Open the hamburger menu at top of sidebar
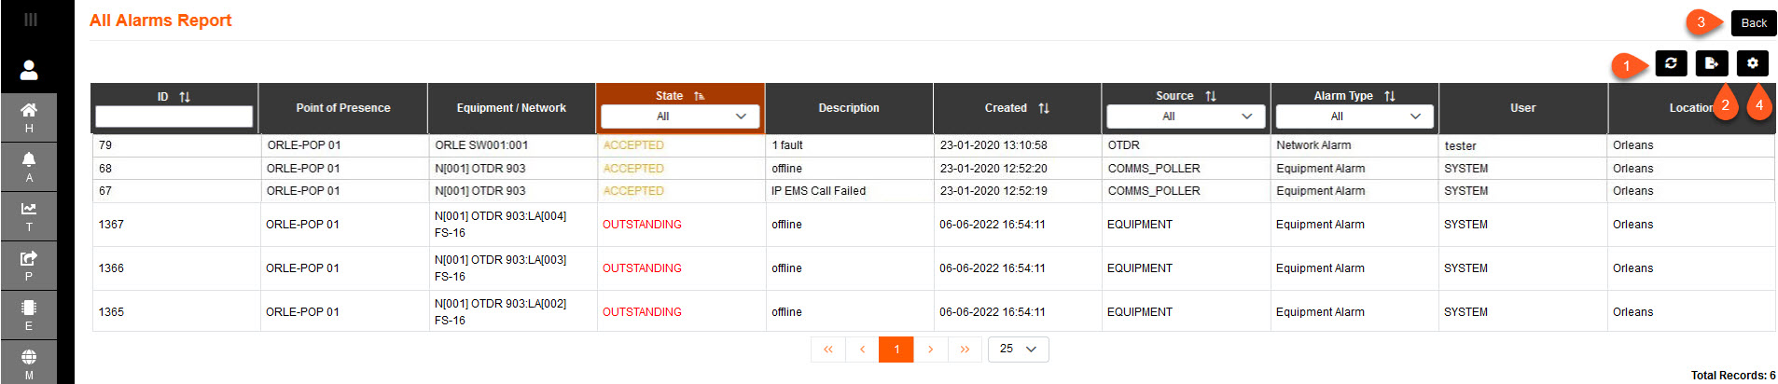This screenshot has height=384, width=1778. 30,20
